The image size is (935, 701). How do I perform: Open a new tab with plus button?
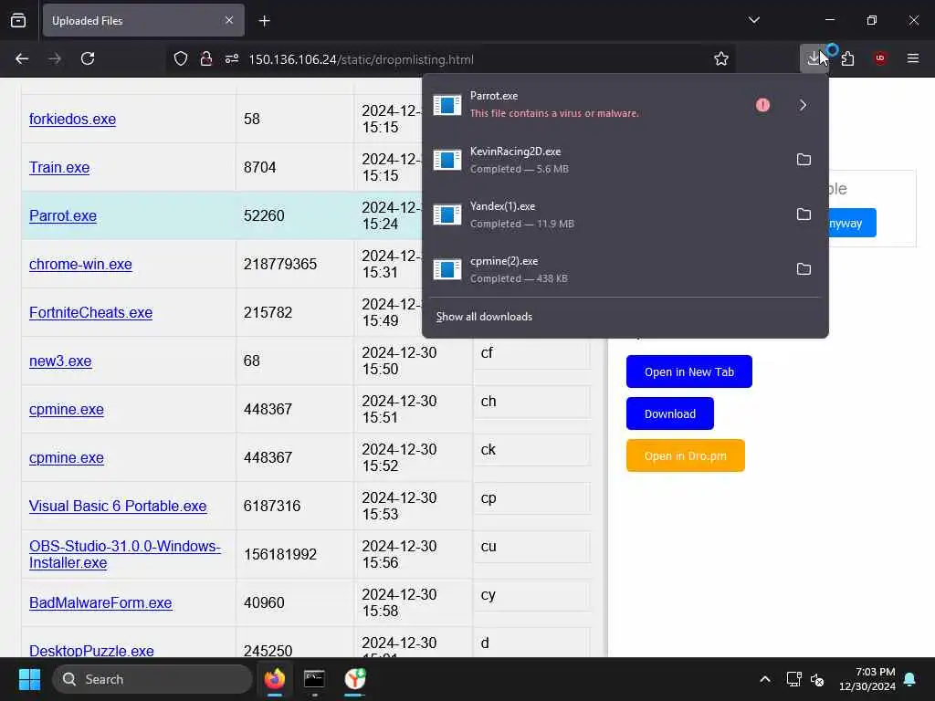coord(264,21)
